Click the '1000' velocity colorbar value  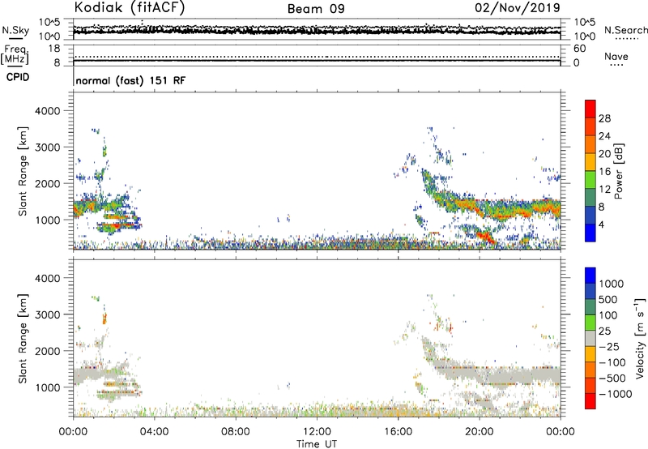tap(611, 284)
